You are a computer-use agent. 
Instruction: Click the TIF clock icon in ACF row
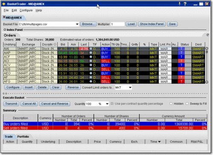91,57
